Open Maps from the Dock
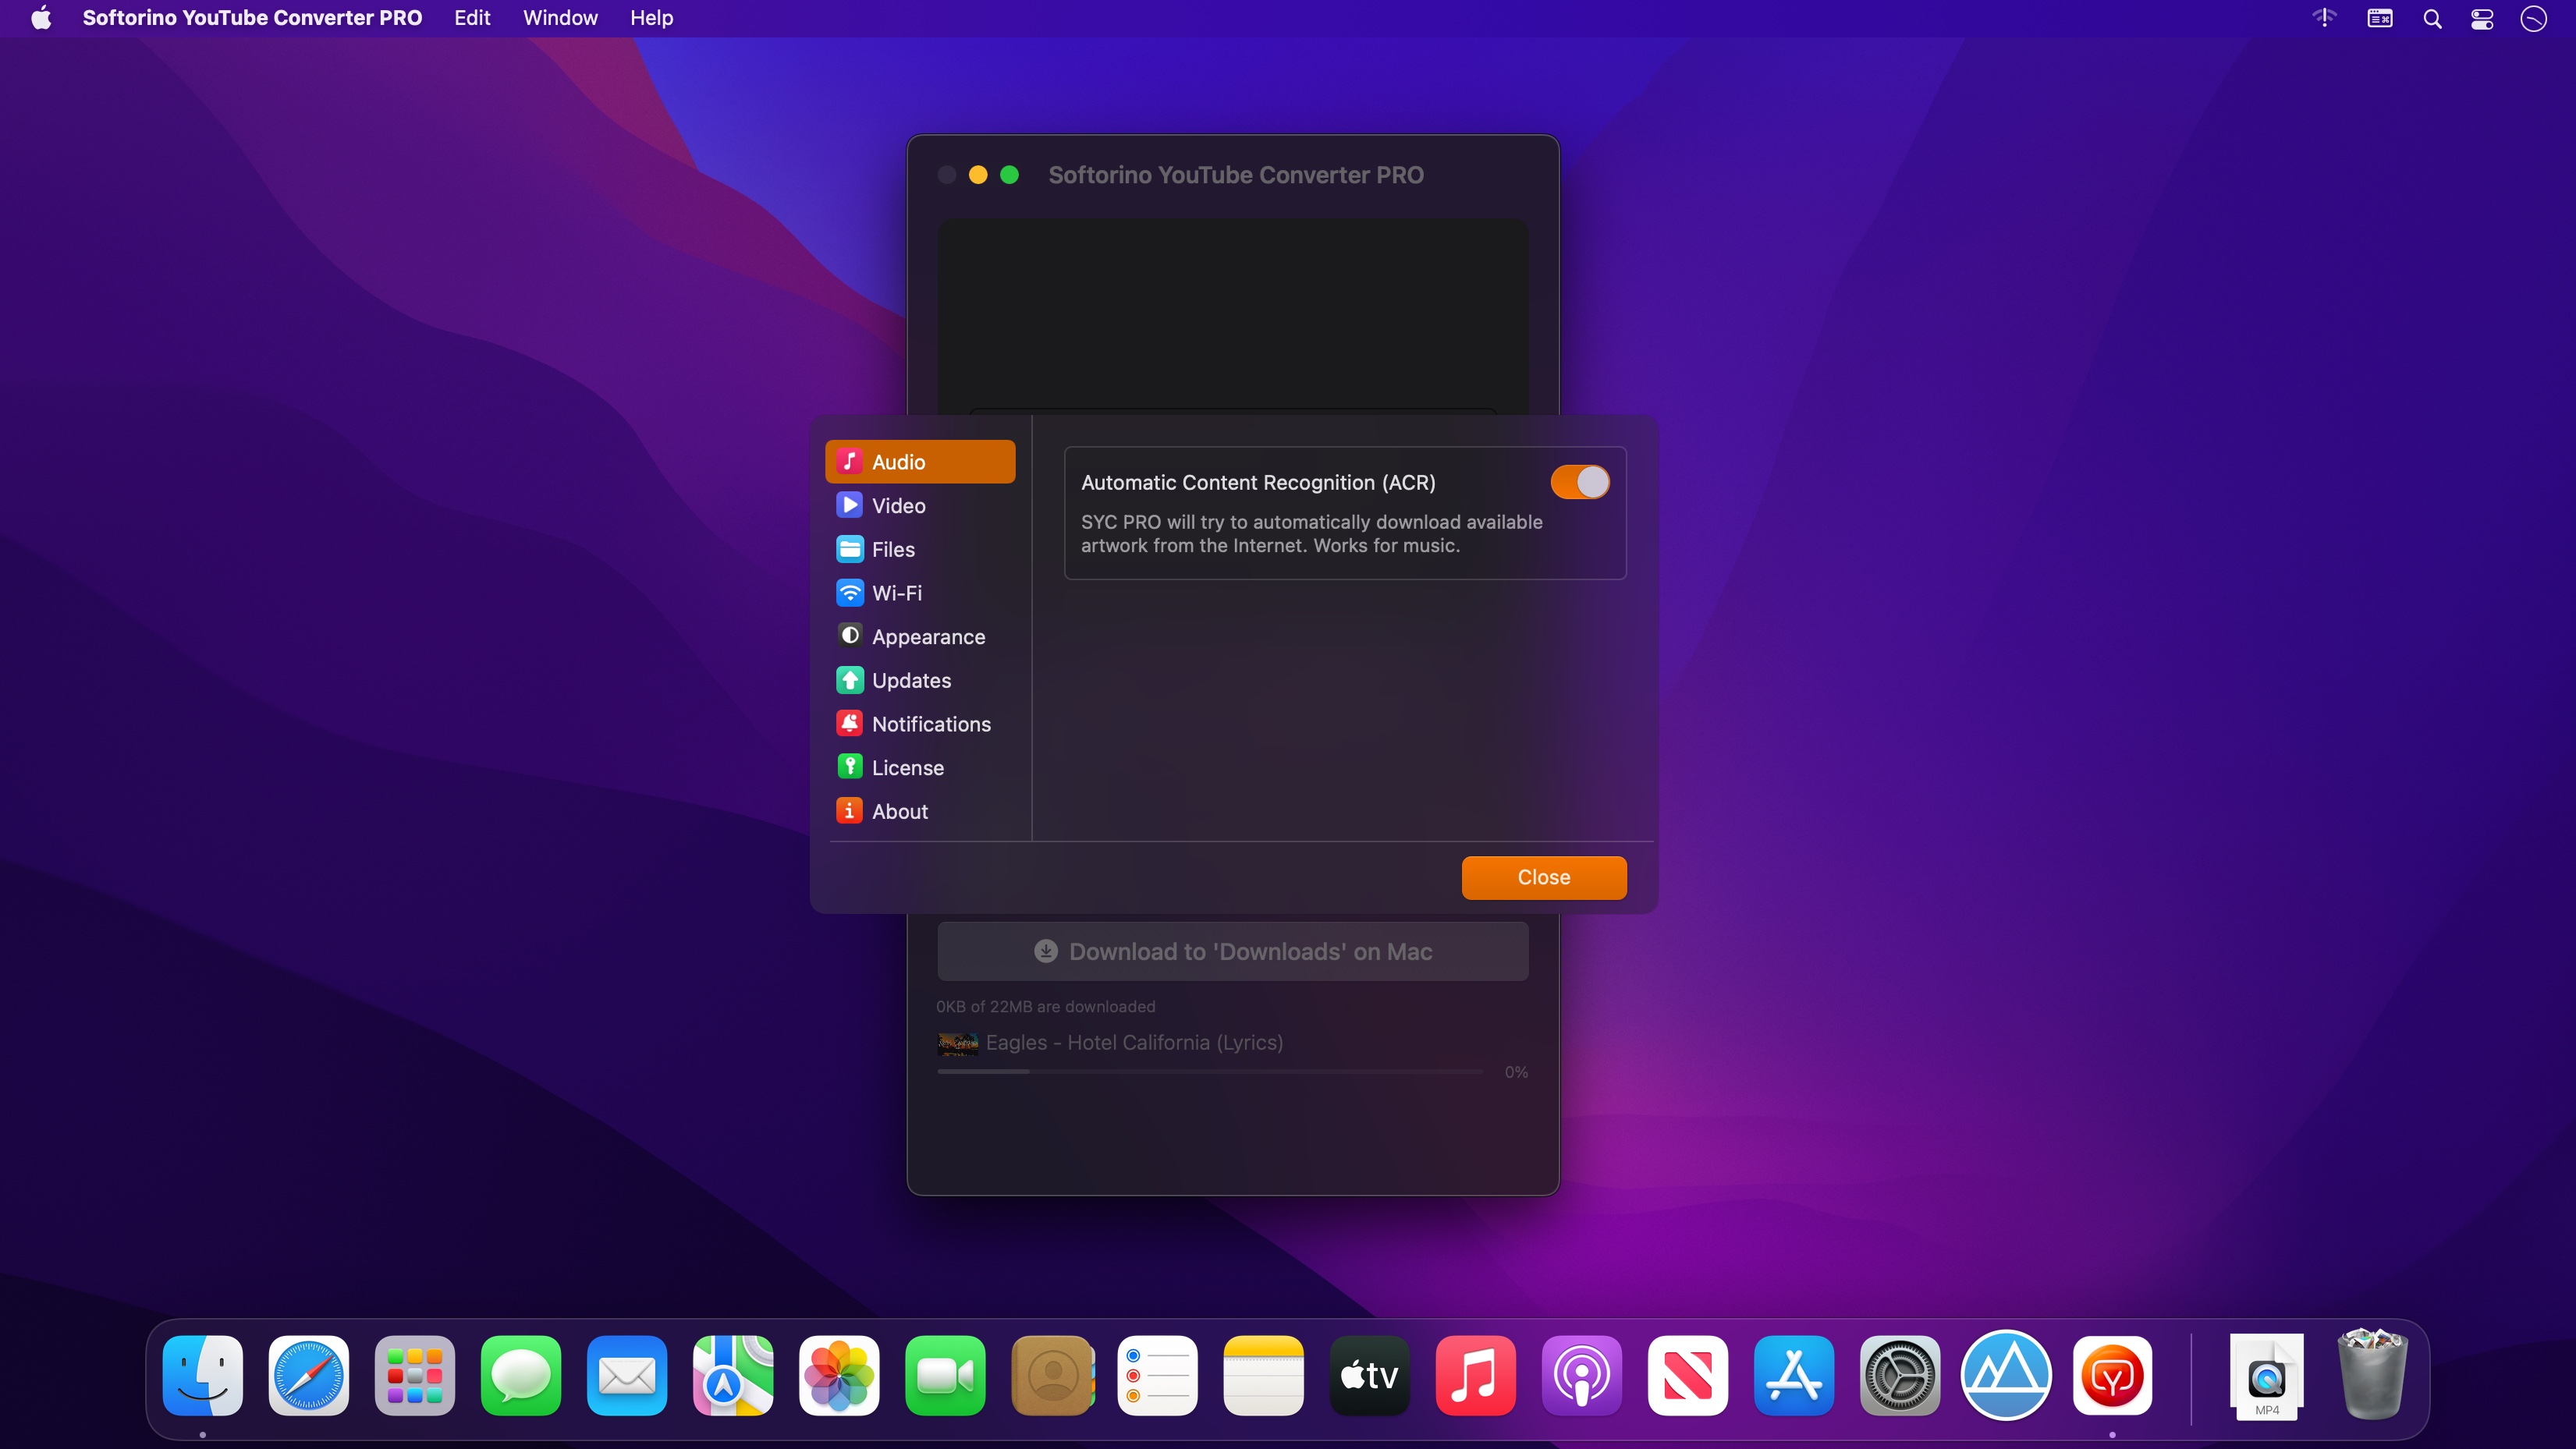2576x1449 pixels. [733, 1376]
